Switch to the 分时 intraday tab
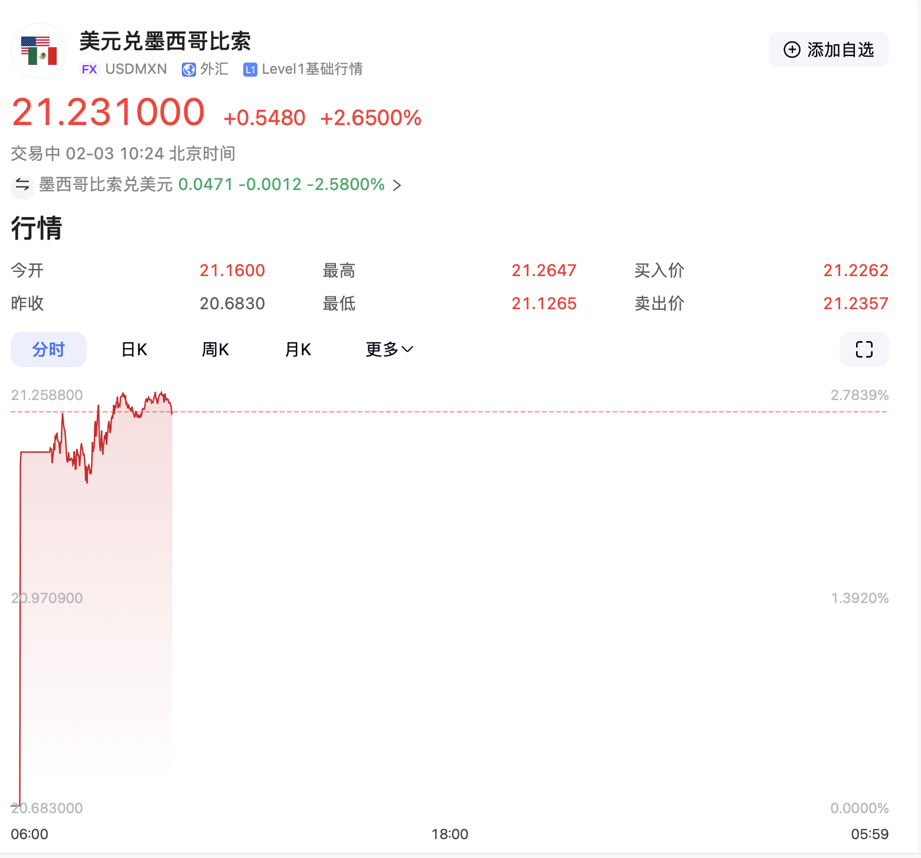 [x=48, y=349]
